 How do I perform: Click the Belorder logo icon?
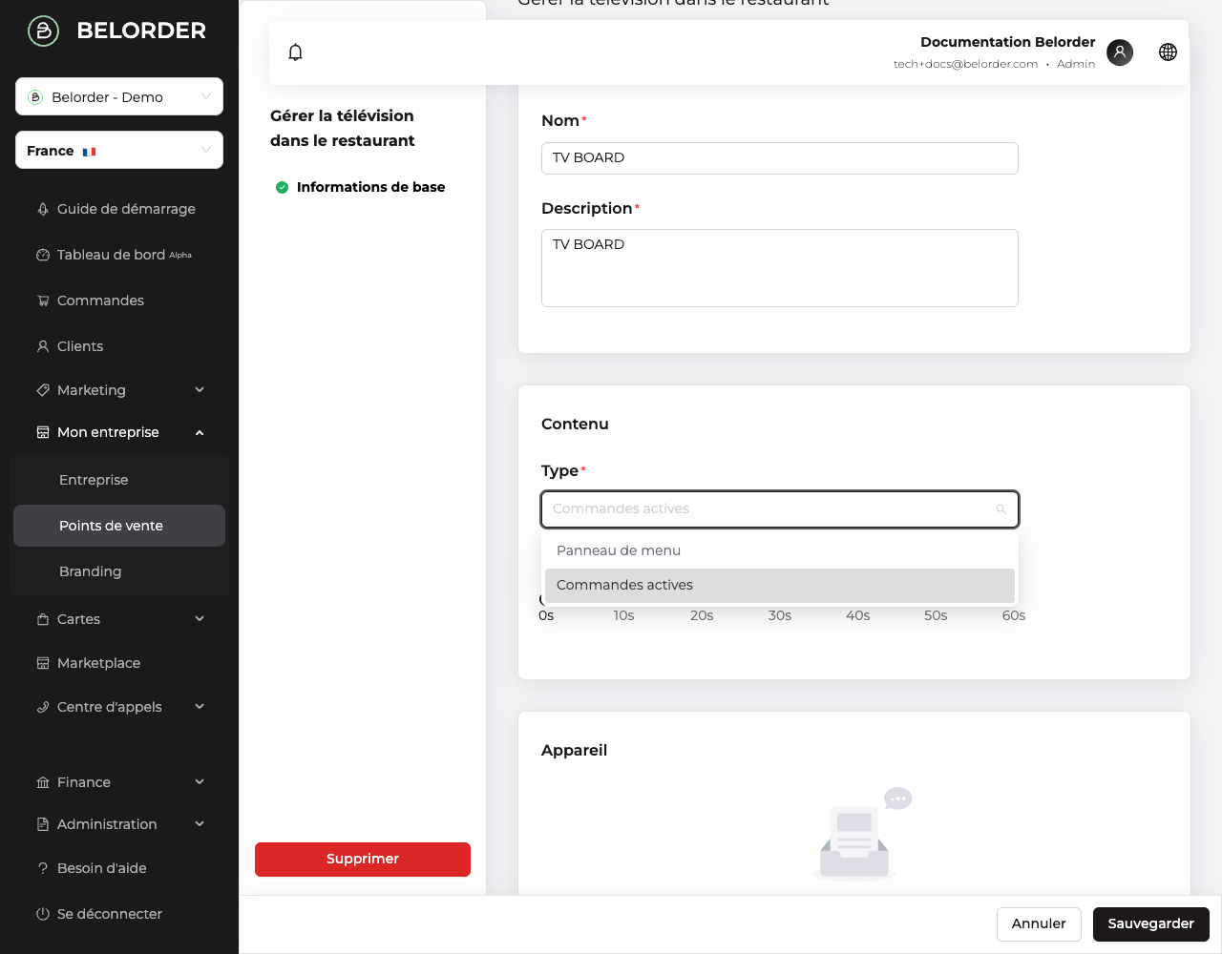pos(43,31)
